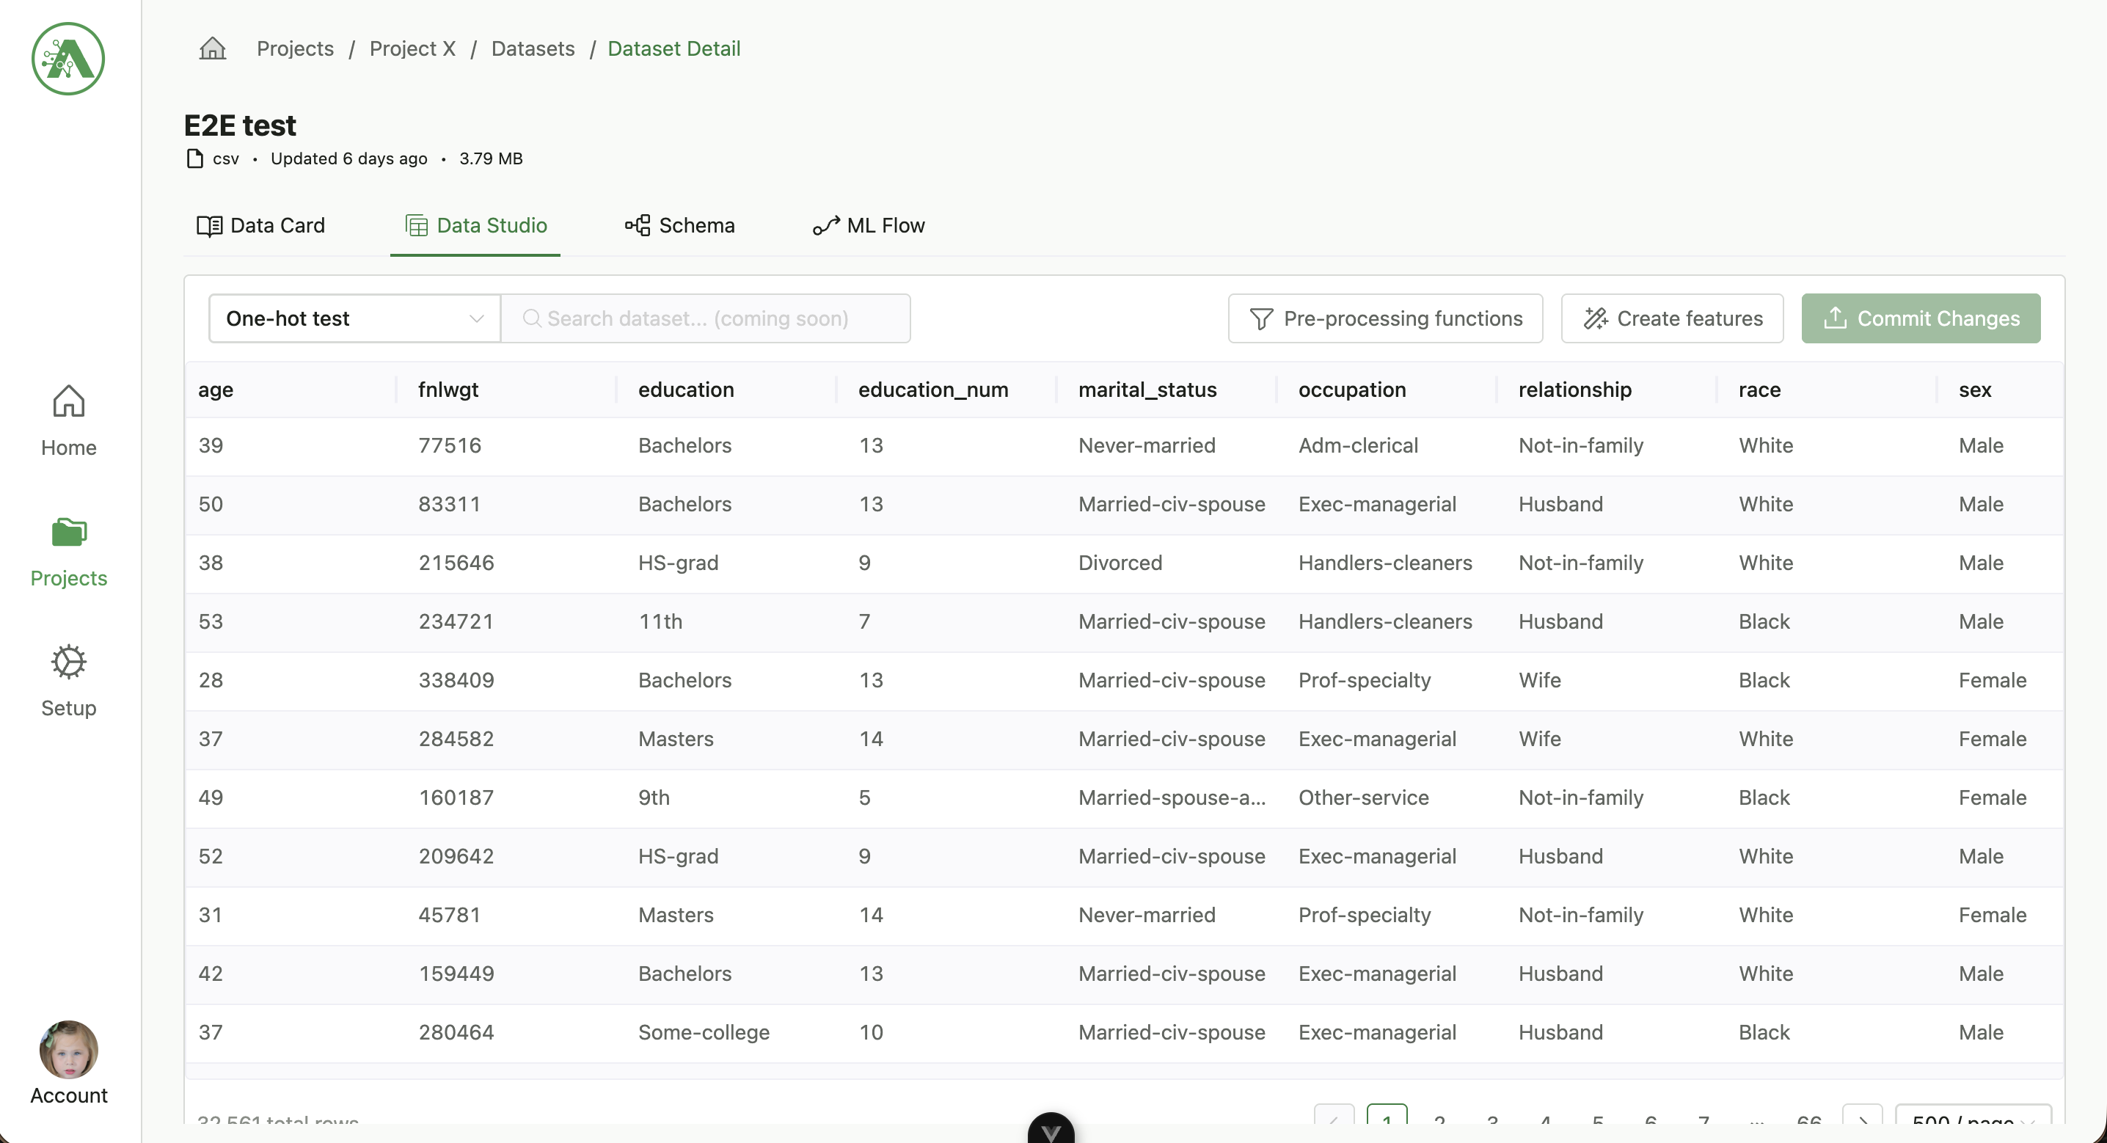Click the Create features button
The height and width of the screenshot is (1143, 2107).
[x=1672, y=318]
